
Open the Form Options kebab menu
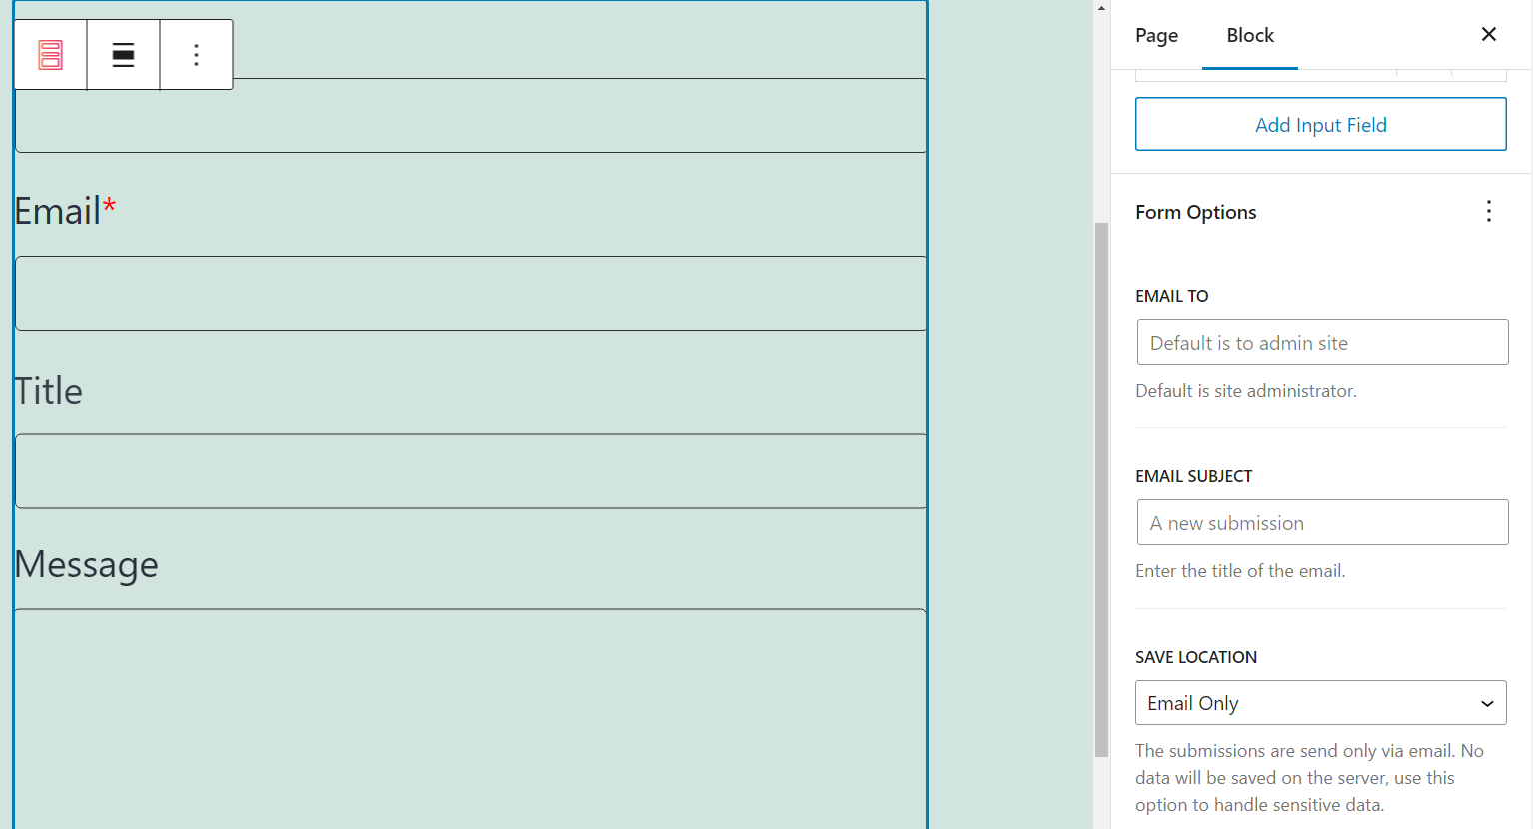(x=1488, y=211)
